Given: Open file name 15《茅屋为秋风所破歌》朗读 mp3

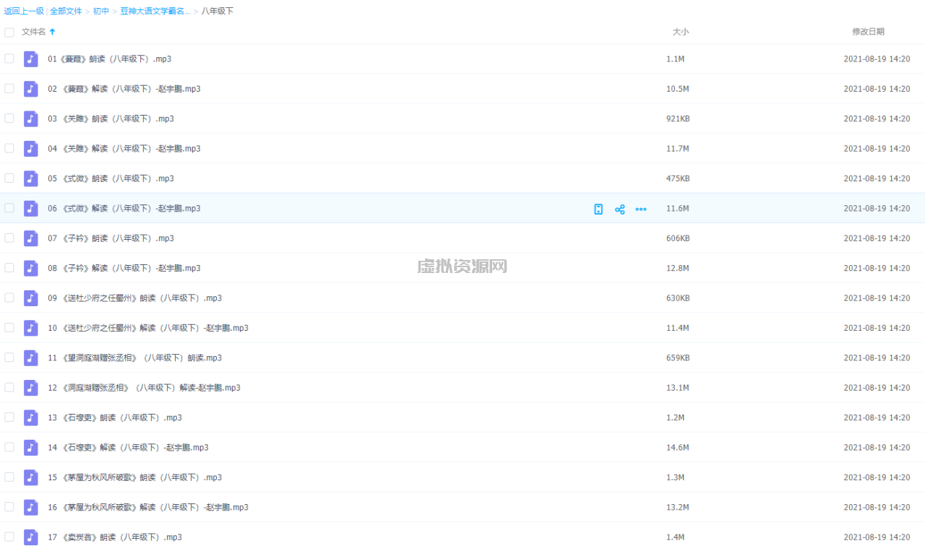Looking at the screenshot, I should [135, 477].
